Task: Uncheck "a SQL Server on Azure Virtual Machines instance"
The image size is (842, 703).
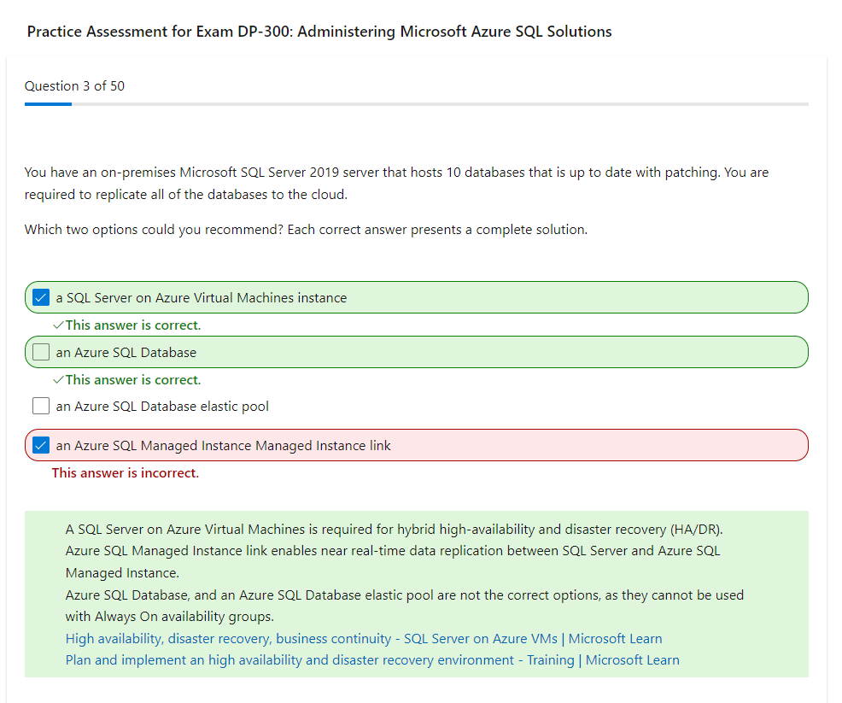Action: point(40,297)
